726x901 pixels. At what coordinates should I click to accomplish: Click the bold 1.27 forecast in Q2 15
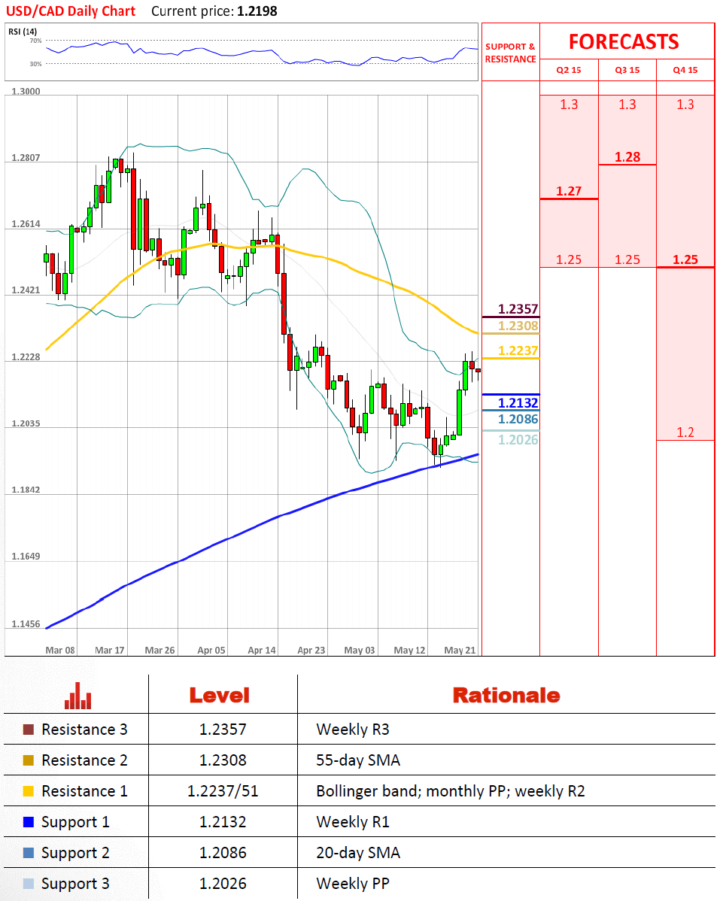569,191
